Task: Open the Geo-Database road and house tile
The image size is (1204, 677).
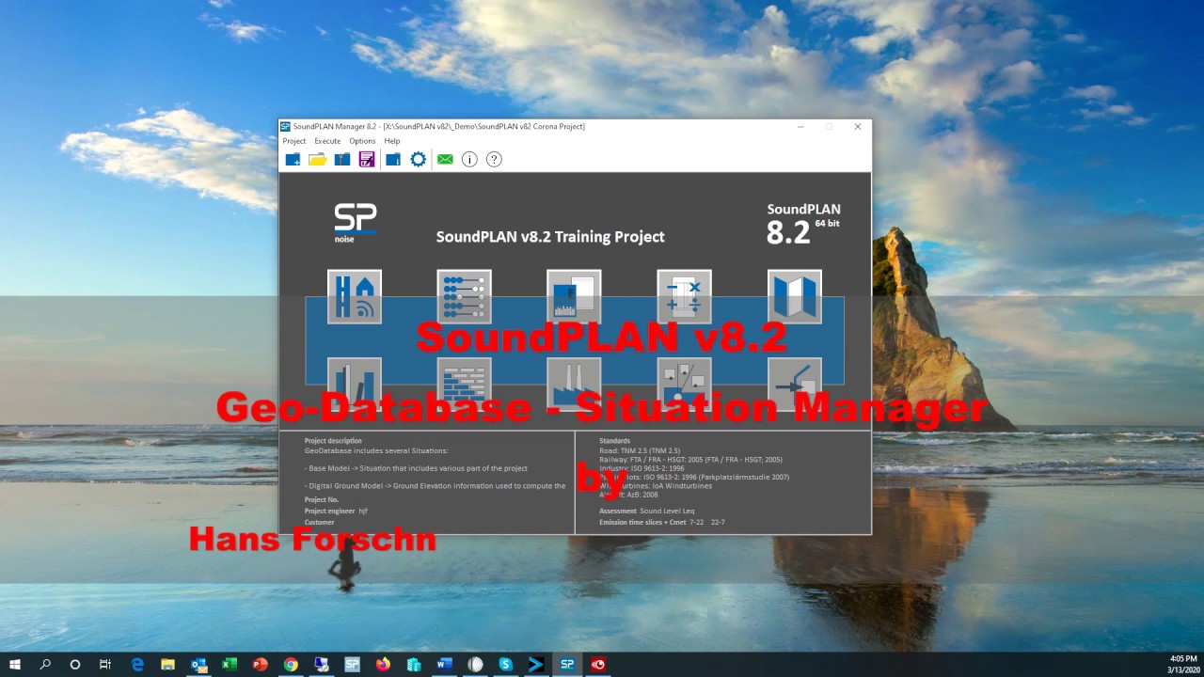Action: 355,297
